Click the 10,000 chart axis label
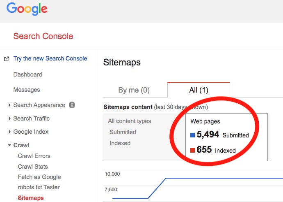Image resolution: width=283 pixels, height=202 pixels. [x=112, y=174]
